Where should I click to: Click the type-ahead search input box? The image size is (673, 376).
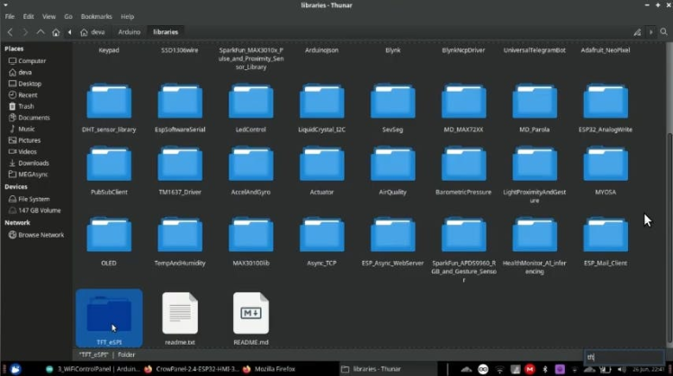(624, 357)
